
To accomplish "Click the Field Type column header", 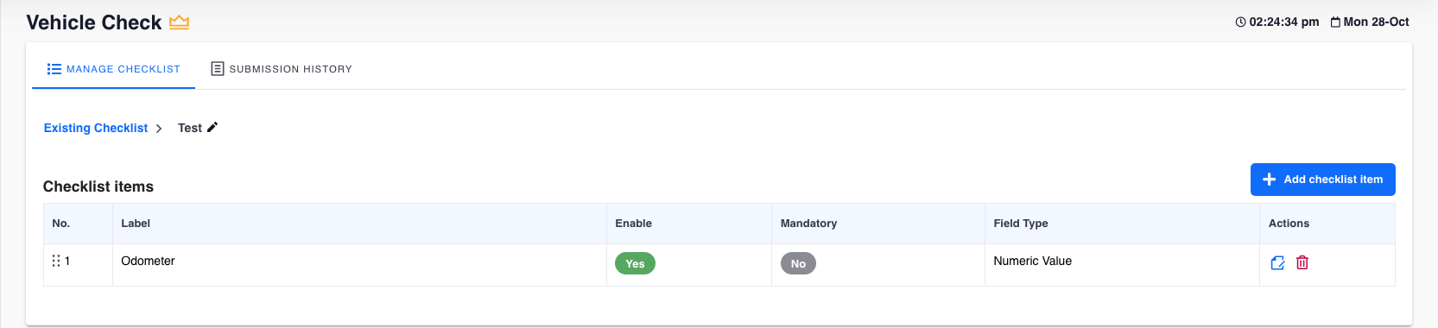I will coord(1021,223).
